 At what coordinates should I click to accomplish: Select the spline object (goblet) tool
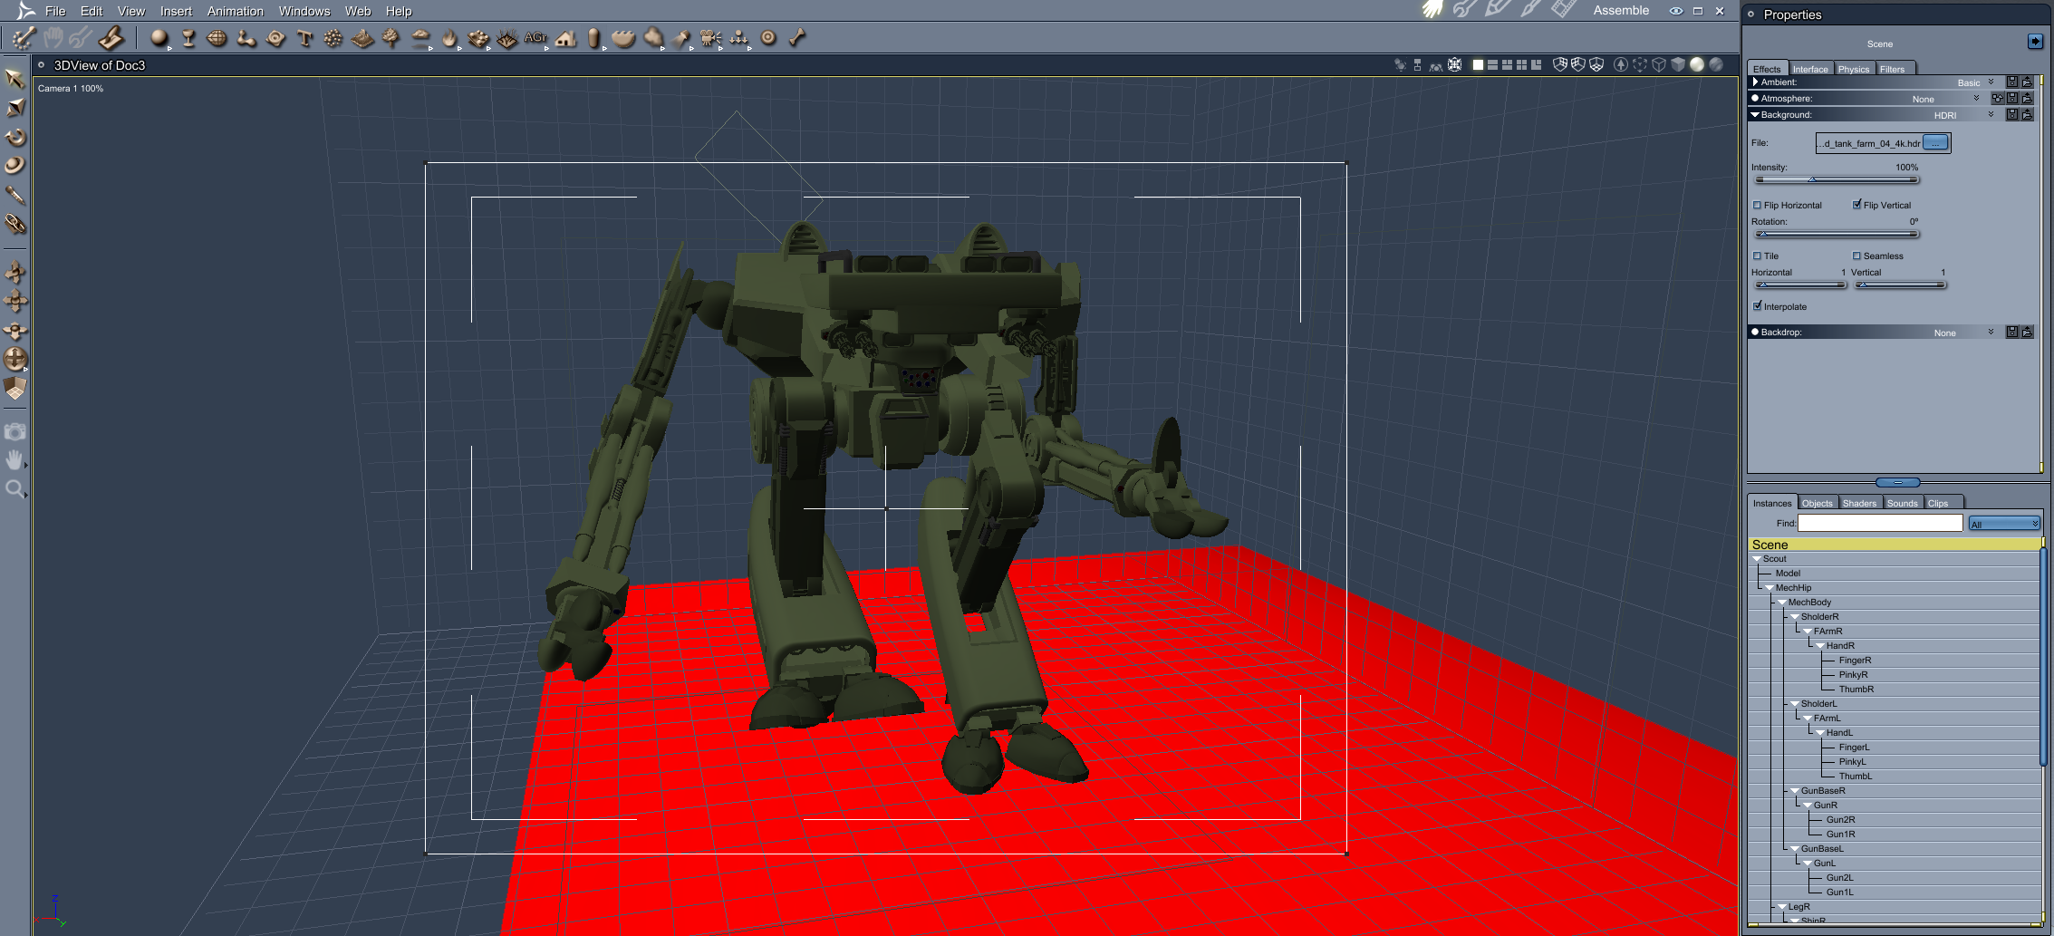[188, 38]
